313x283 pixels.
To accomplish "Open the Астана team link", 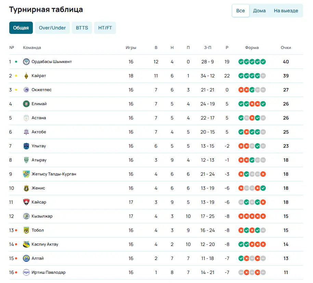I will [39, 118].
